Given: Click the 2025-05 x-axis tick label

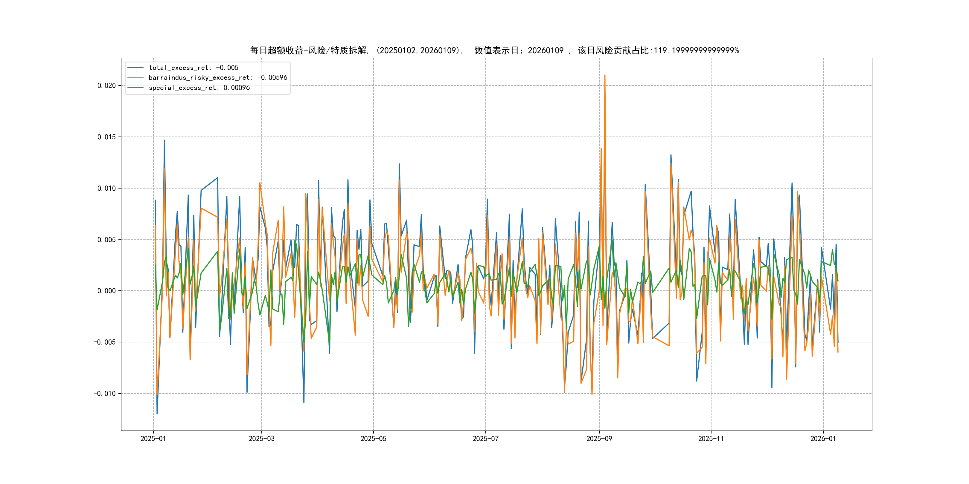Looking at the screenshot, I should click(373, 439).
